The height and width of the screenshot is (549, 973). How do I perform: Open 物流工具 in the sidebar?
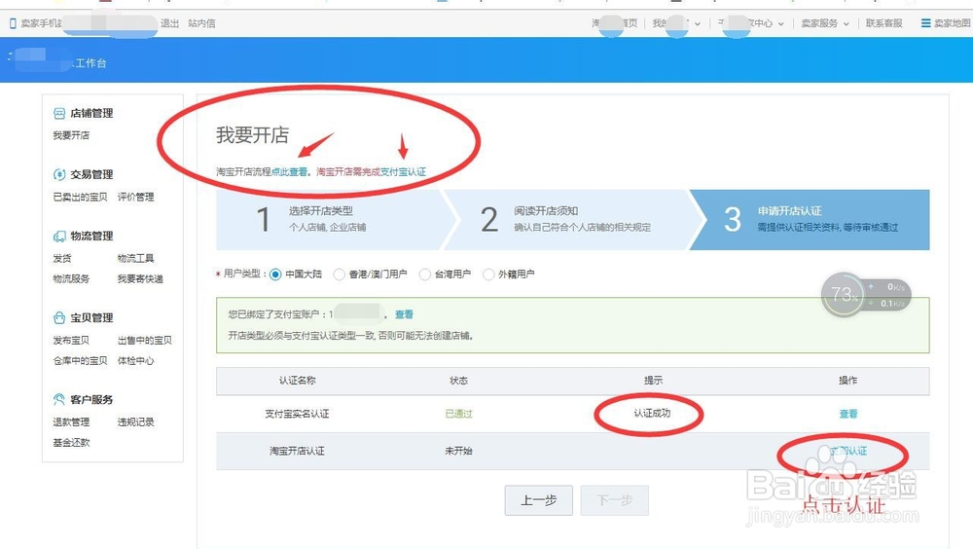click(x=136, y=258)
